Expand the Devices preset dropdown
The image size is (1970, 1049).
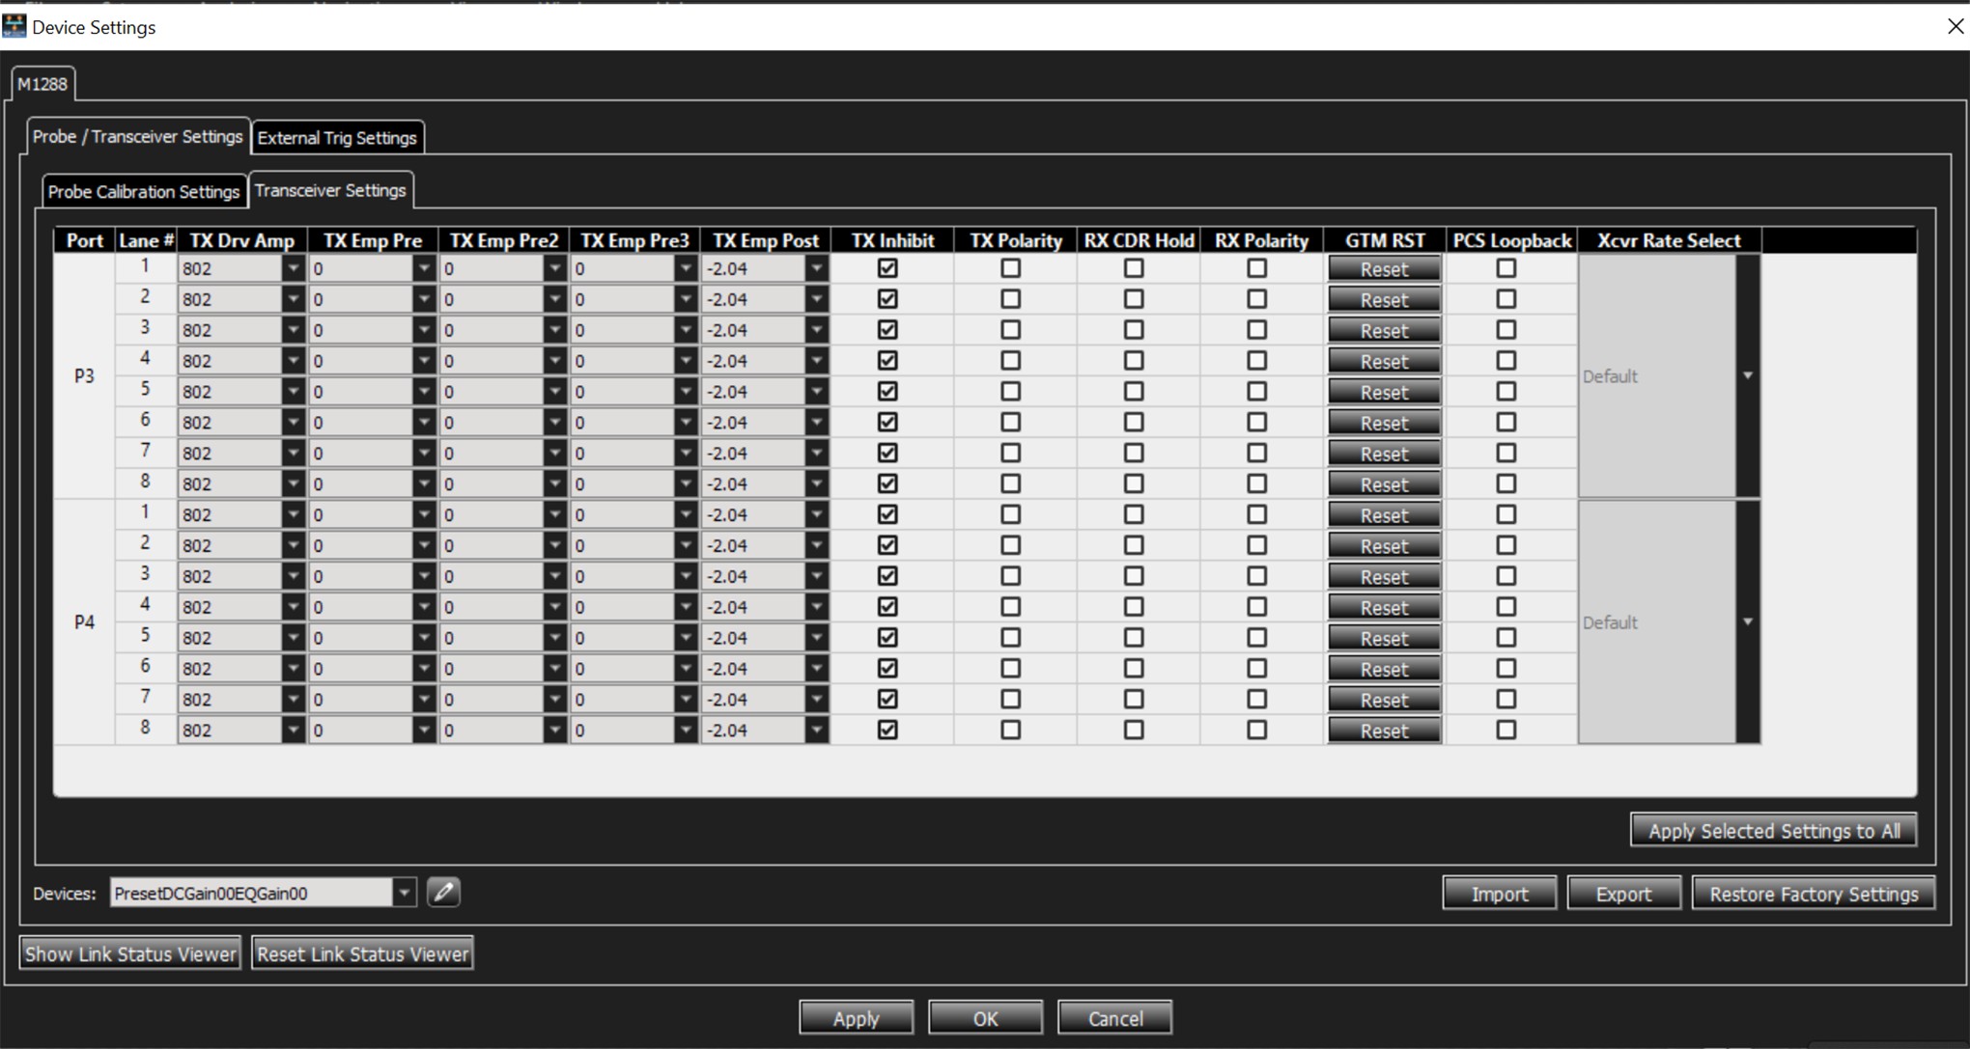click(405, 894)
